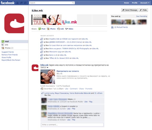Screen dimensions: 152x130
Task: Like the Nikako ;-) comment
Action: coord(86,102)
